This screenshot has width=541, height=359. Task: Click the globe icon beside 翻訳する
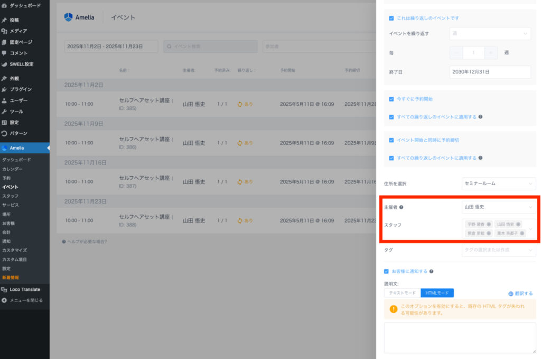510,293
